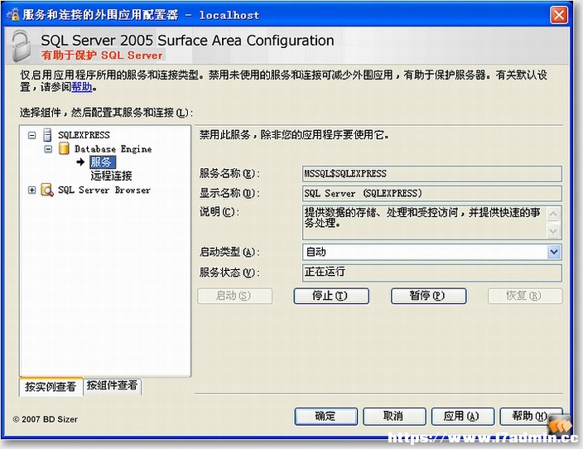Select the 服务 tree item

pyautogui.click(x=102, y=162)
